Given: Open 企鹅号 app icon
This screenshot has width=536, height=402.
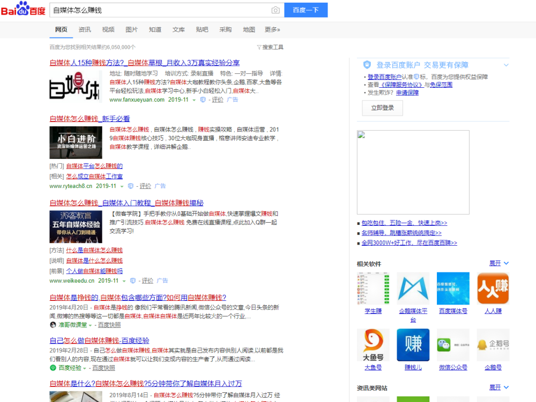Looking at the screenshot, I should tap(493, 345).
